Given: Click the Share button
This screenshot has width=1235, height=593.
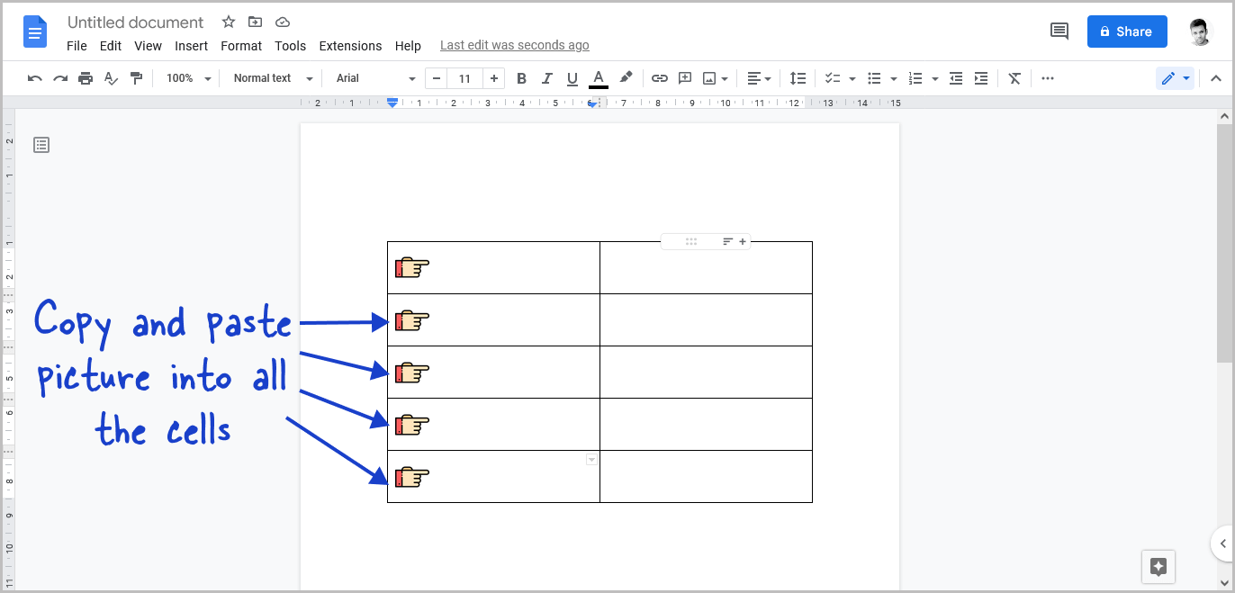Looking at the screenshot, I should [x=1127, y=31].
